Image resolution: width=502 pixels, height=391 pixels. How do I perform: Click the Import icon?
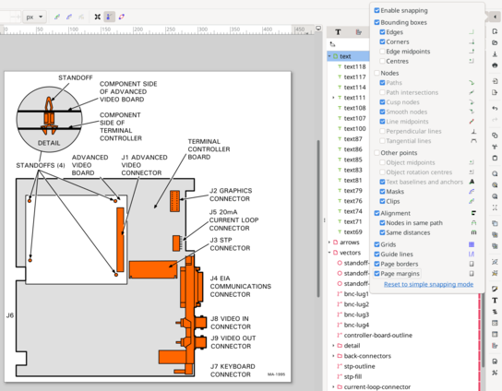point(495,81)
